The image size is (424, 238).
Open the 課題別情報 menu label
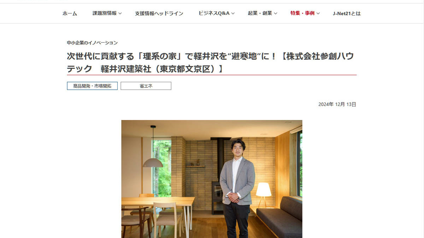105,13
